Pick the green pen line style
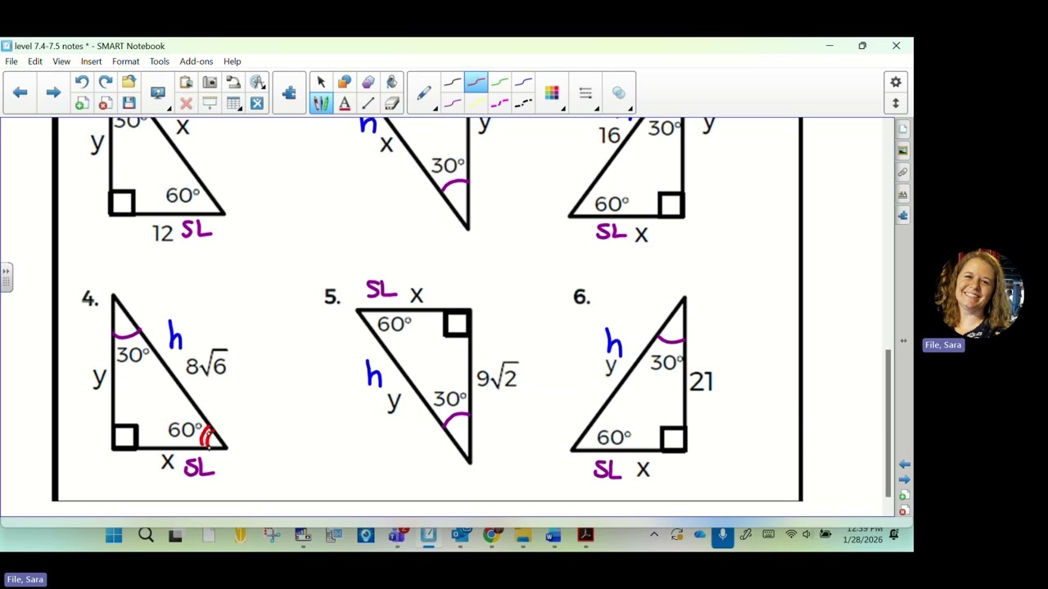The image size is (1048, 589). point(499,82)
